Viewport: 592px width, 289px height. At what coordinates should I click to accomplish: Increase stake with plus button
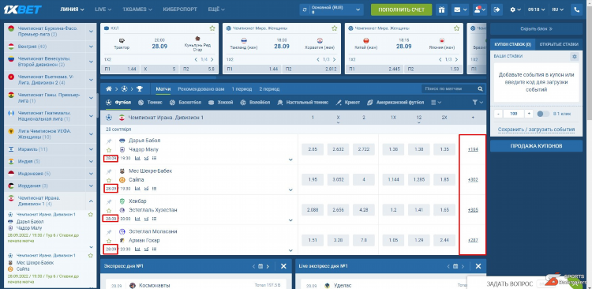coord(529,114)
